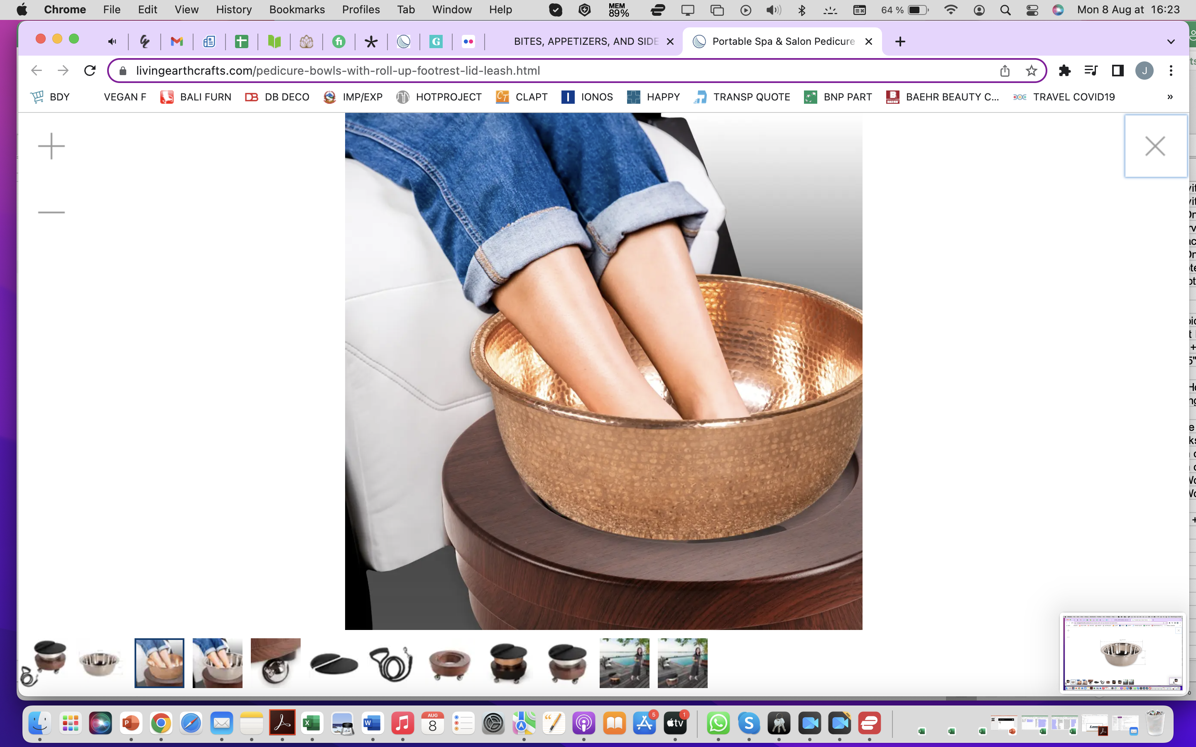Open pinned asterisk tab
Screen dimensions: 1196x747
[371, 41]
